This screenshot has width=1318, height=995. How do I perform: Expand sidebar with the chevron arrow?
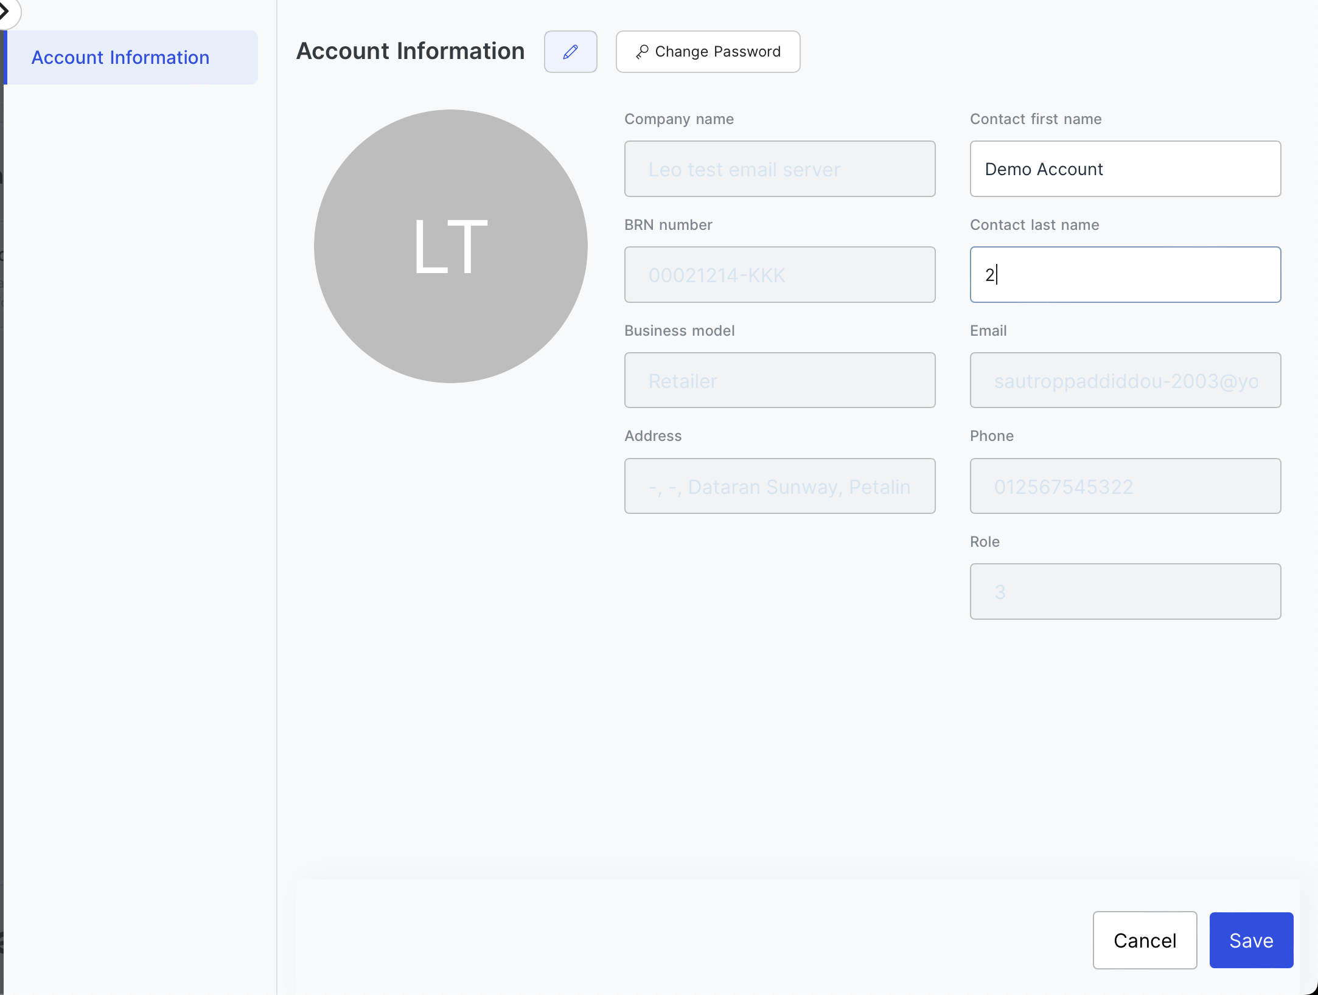tap(5, 10)
